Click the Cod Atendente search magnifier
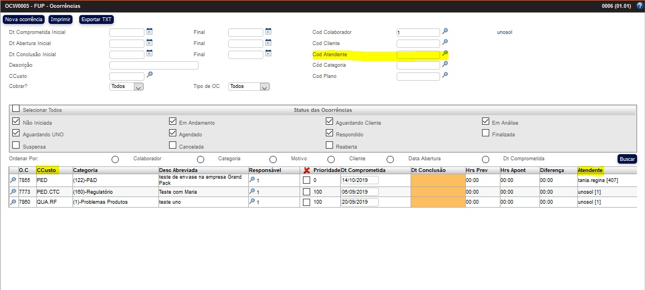 click(x=445, y=54)
